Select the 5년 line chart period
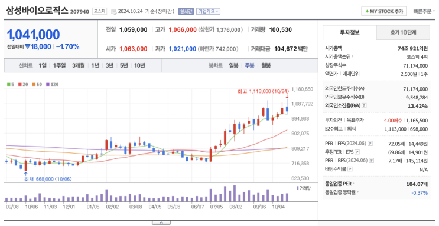Image resolution: width=439 pixels, height=226 pixels. 123,65
